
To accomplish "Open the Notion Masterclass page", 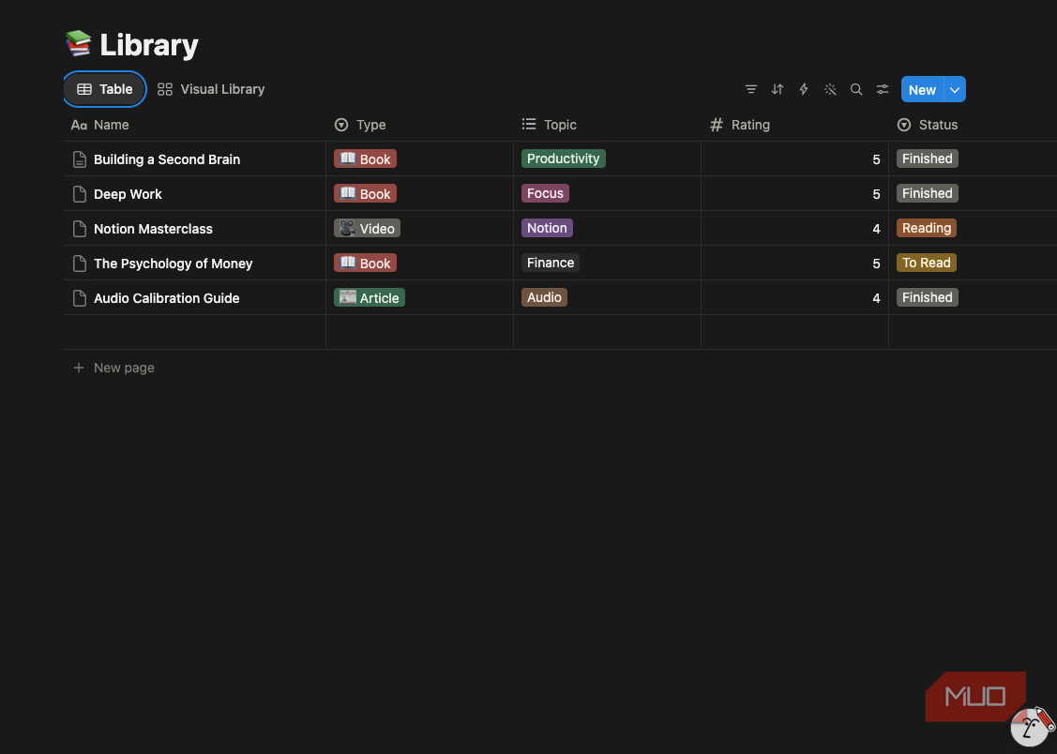I will 153,229.
